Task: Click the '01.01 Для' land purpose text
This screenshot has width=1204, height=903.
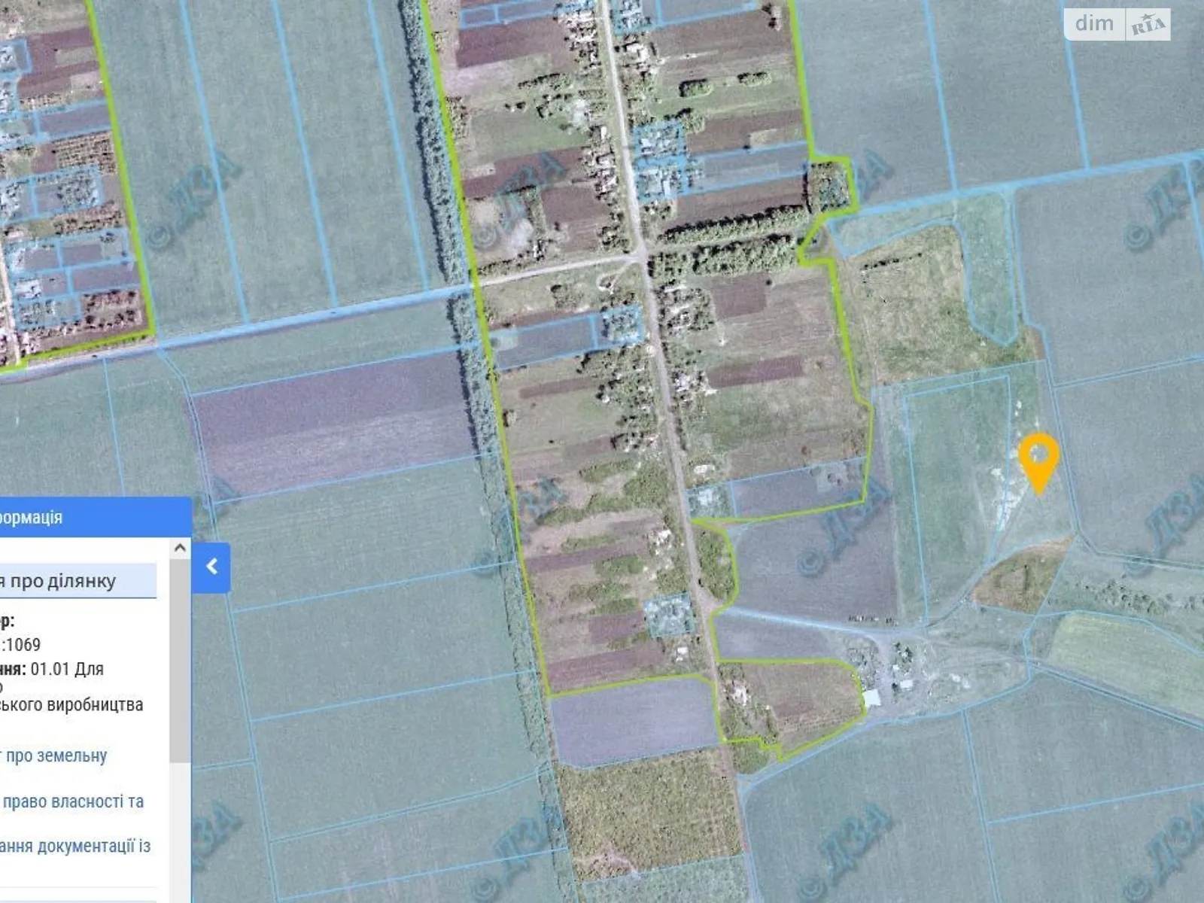Action: [66, 669]
